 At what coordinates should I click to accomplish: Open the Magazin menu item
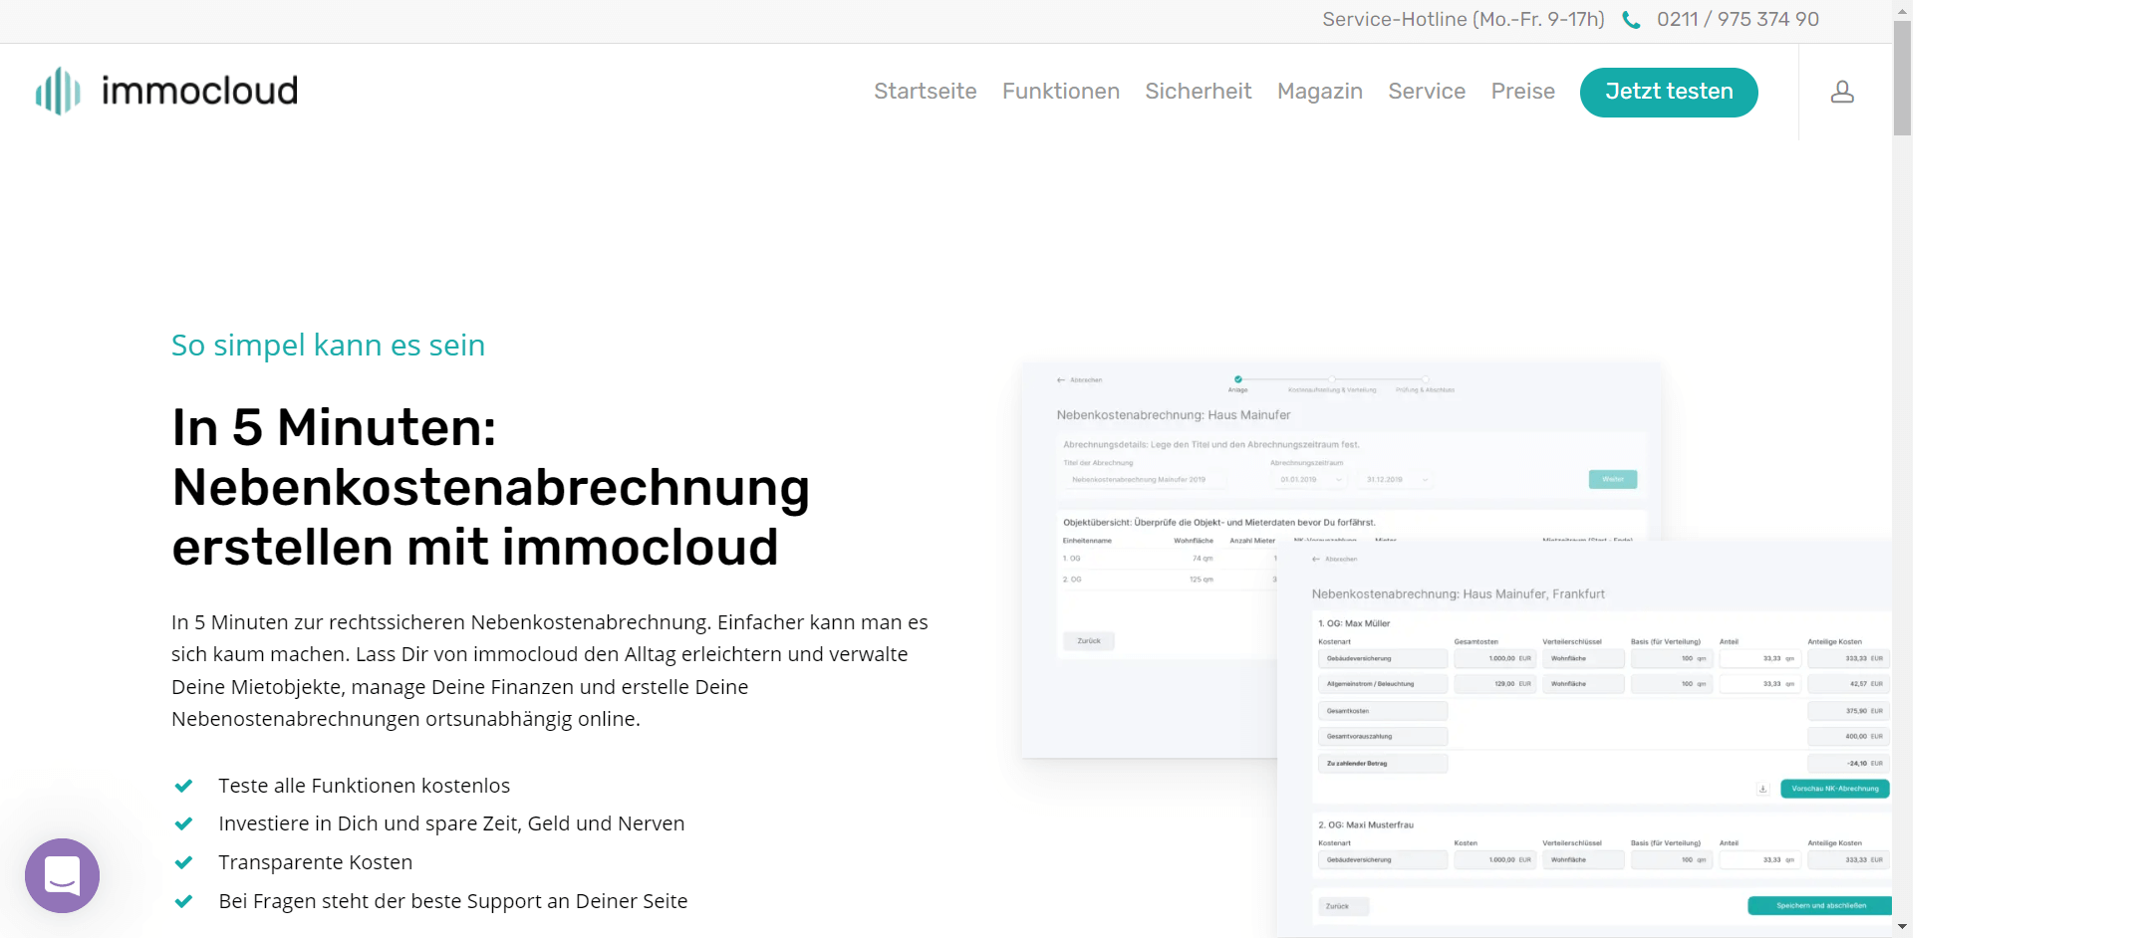click(x=1319, y=92)
